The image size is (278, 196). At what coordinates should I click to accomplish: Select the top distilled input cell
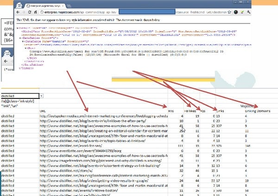pyautogui.click(x=20, y=96)
